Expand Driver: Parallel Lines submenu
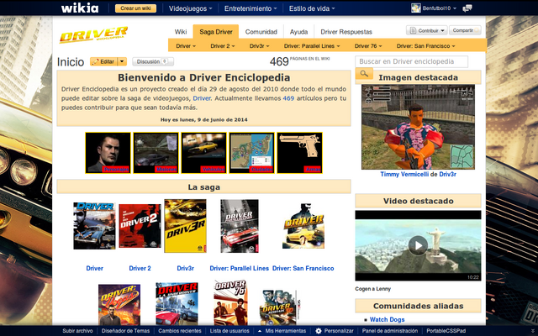Screen dimensions: 538x336 pyautogui.click(x=312, y=46)
